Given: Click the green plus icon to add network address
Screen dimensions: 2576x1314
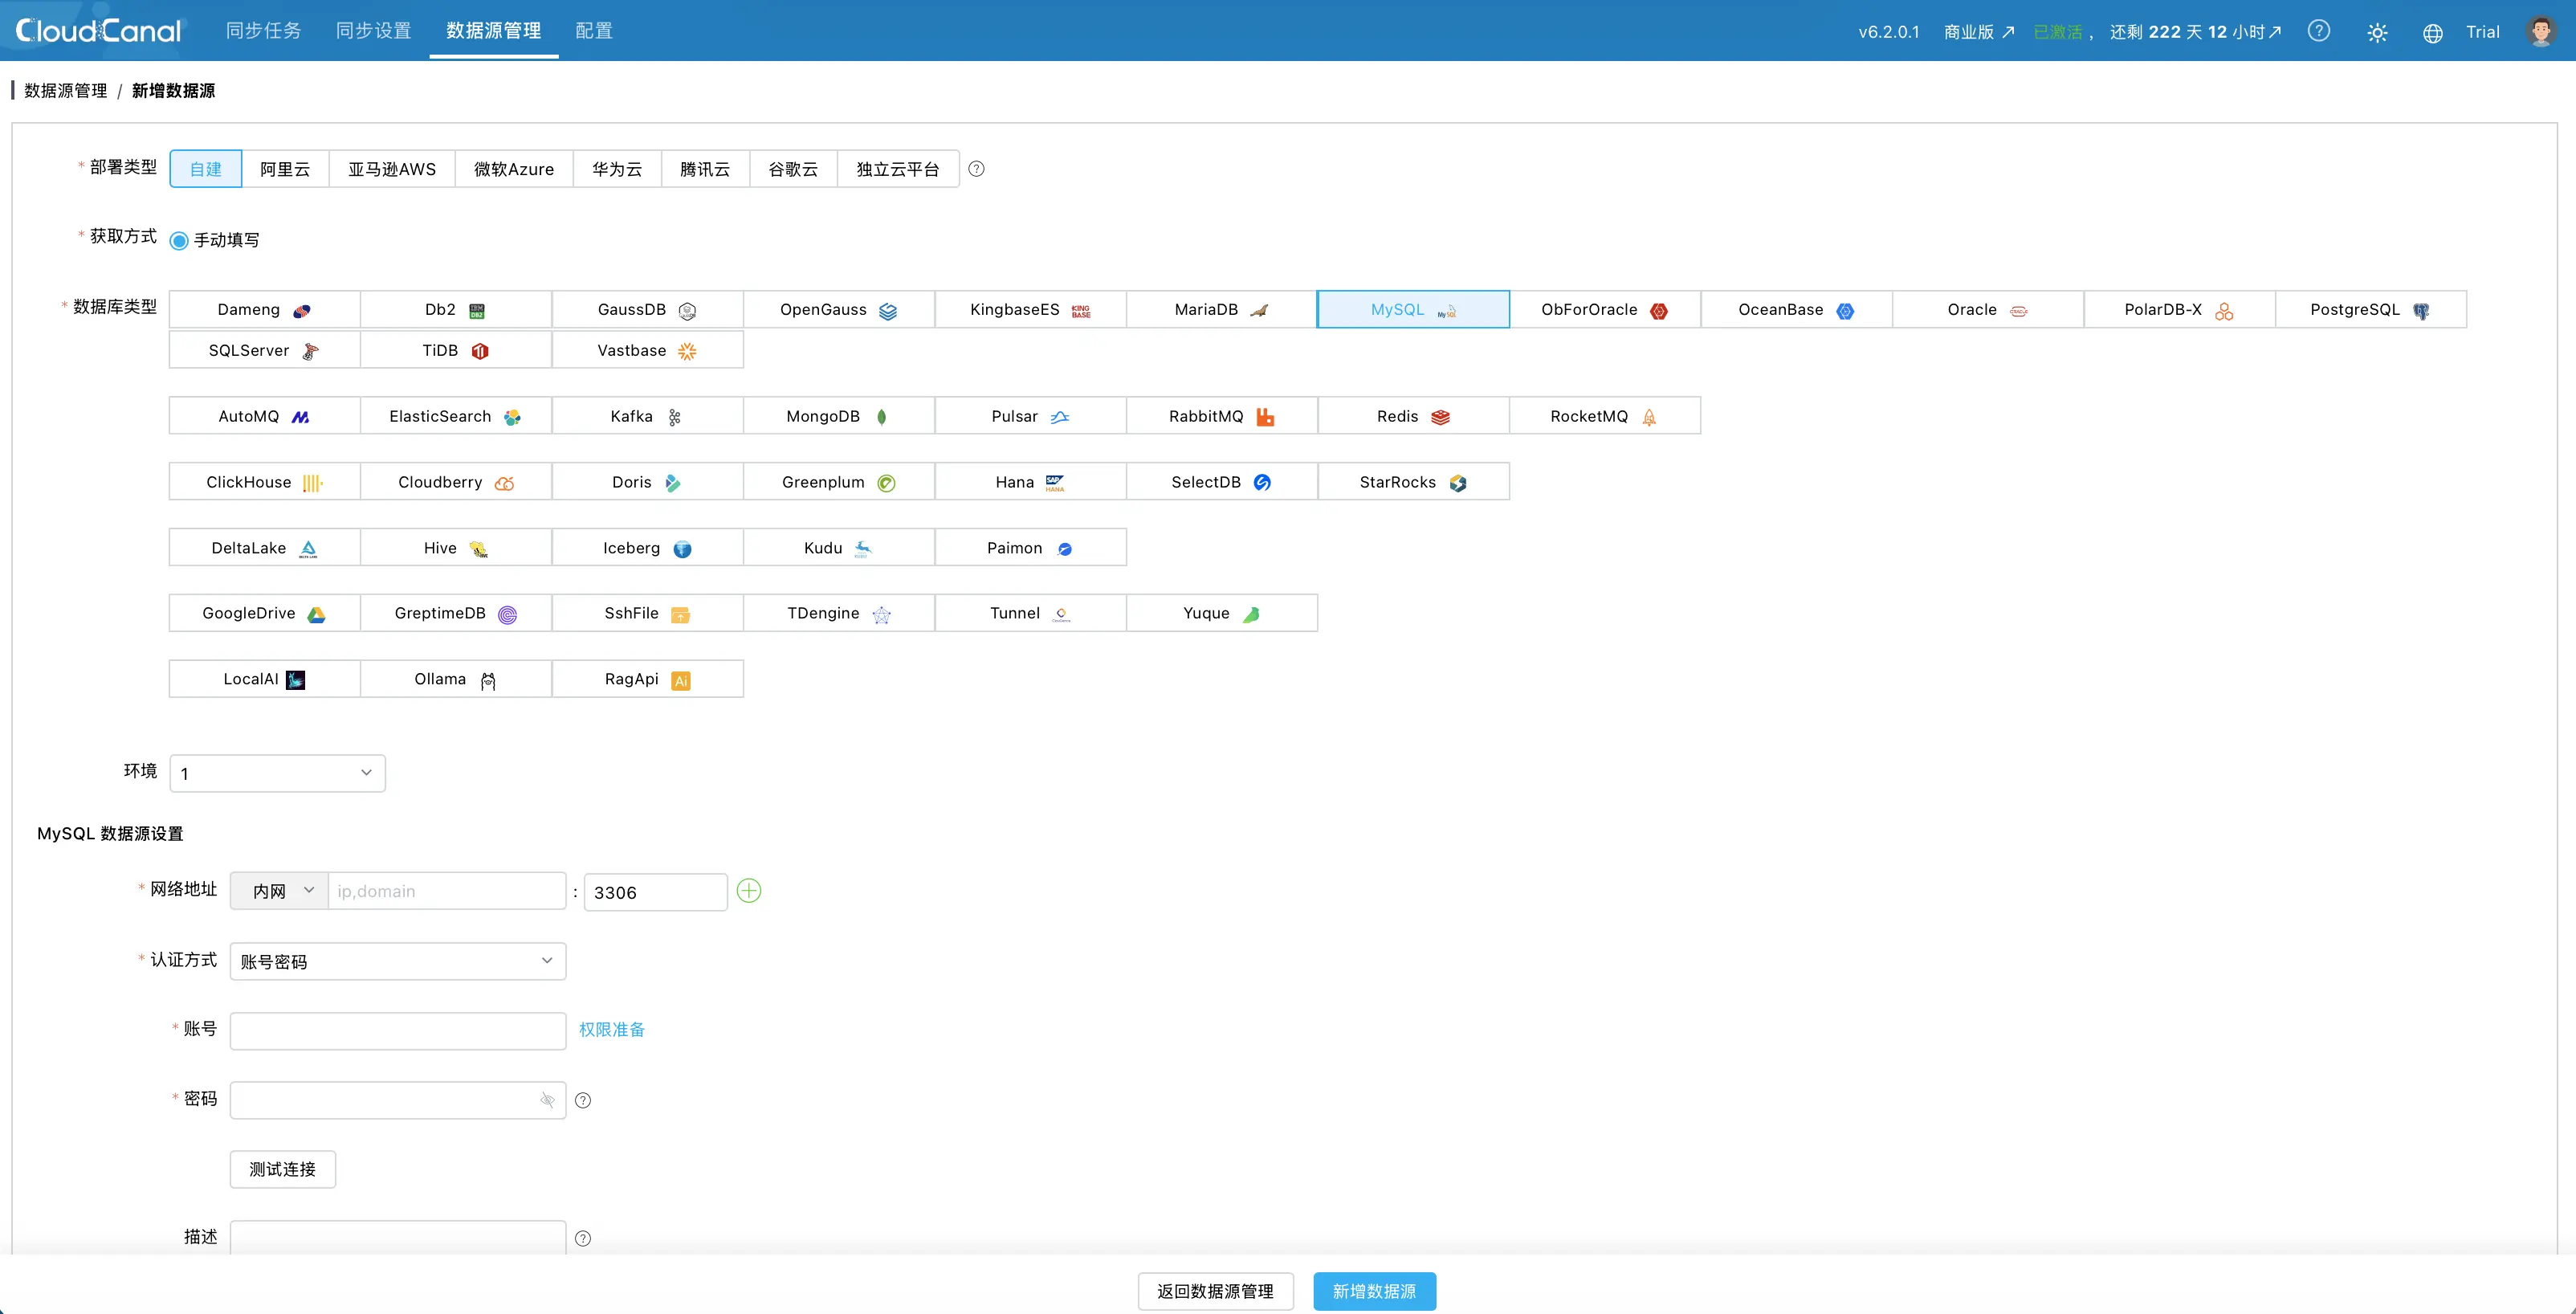Looking at the screenshot, I should pyautogui.click(x=748, y=891).
